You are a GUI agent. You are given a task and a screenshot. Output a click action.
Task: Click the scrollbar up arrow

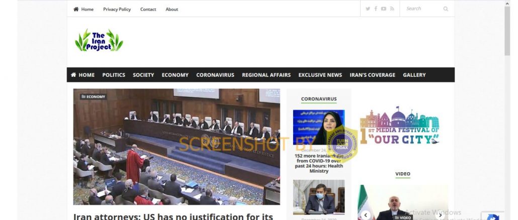(x=507, y=4)
